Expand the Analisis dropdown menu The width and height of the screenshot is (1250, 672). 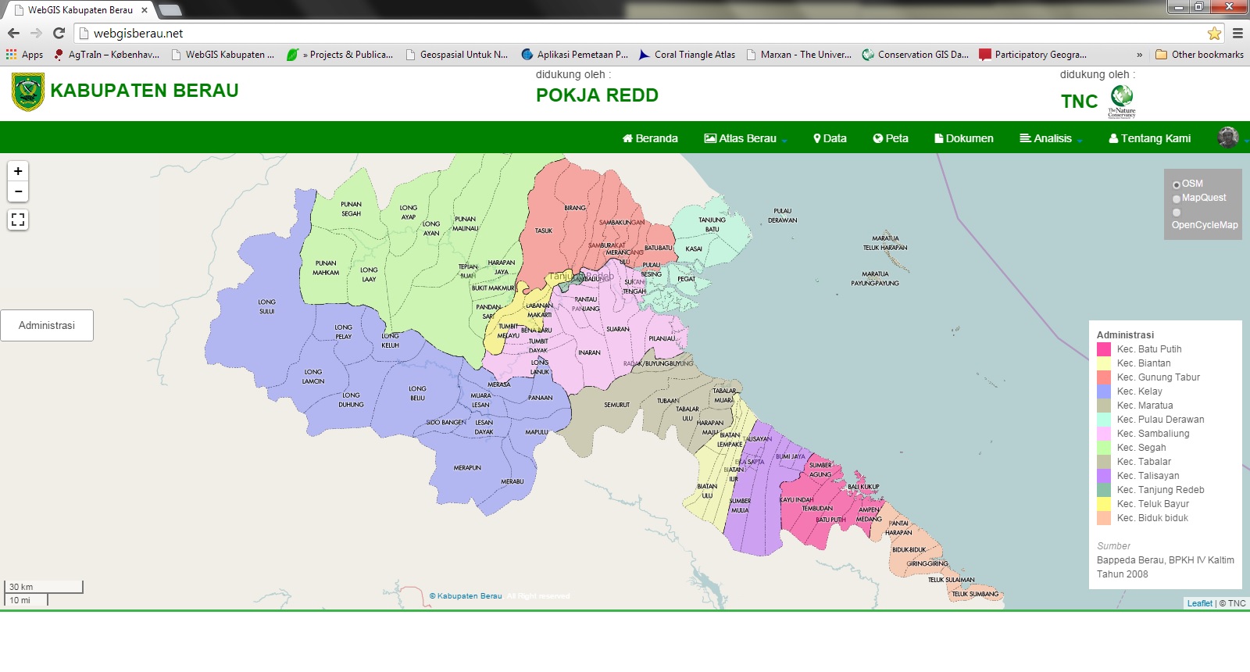coord(1051,138)
